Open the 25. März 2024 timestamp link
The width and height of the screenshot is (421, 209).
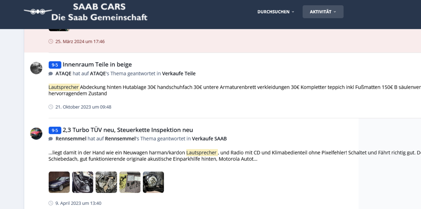point(80,41)
